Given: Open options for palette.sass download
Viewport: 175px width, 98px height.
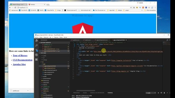Looking at the screenshot, I should click(x=28, y=91).
